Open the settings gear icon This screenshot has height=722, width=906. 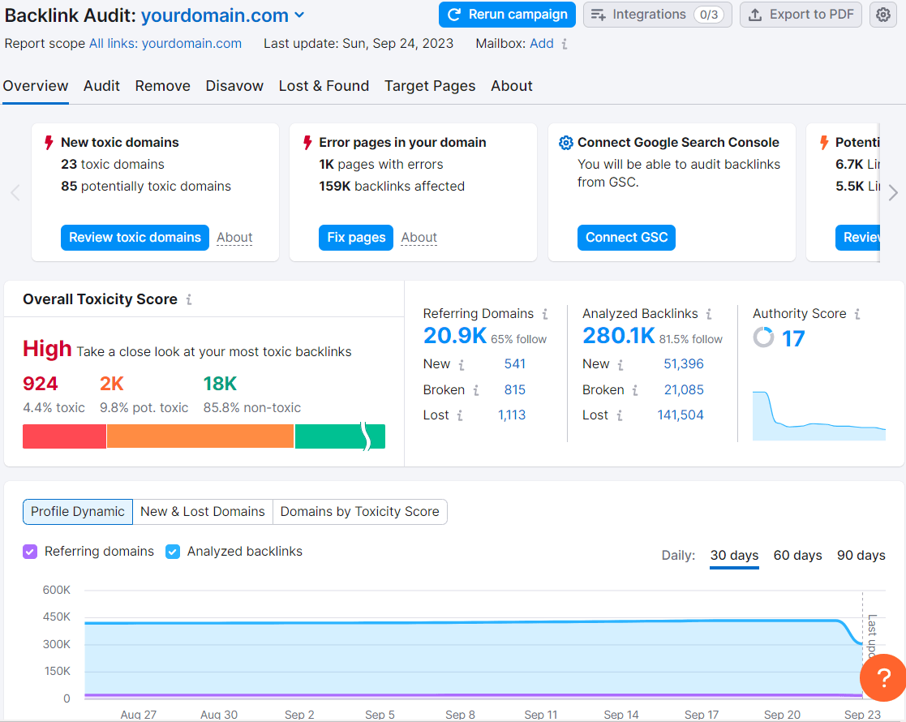click(883, 15)
